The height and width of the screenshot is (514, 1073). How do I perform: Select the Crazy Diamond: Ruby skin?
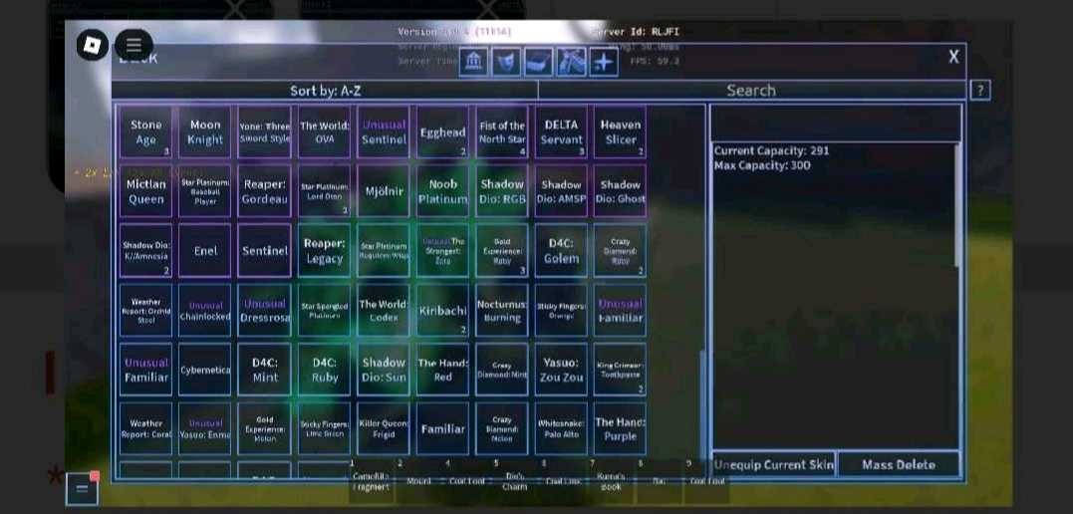point(620,250)
